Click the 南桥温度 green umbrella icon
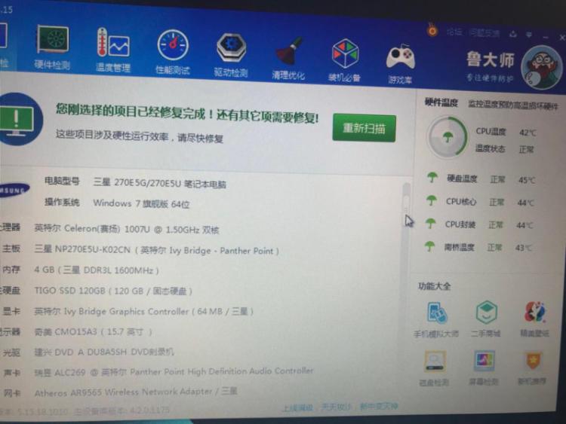Viewport: 566px width, 424px height. click(x=429, y=246)
